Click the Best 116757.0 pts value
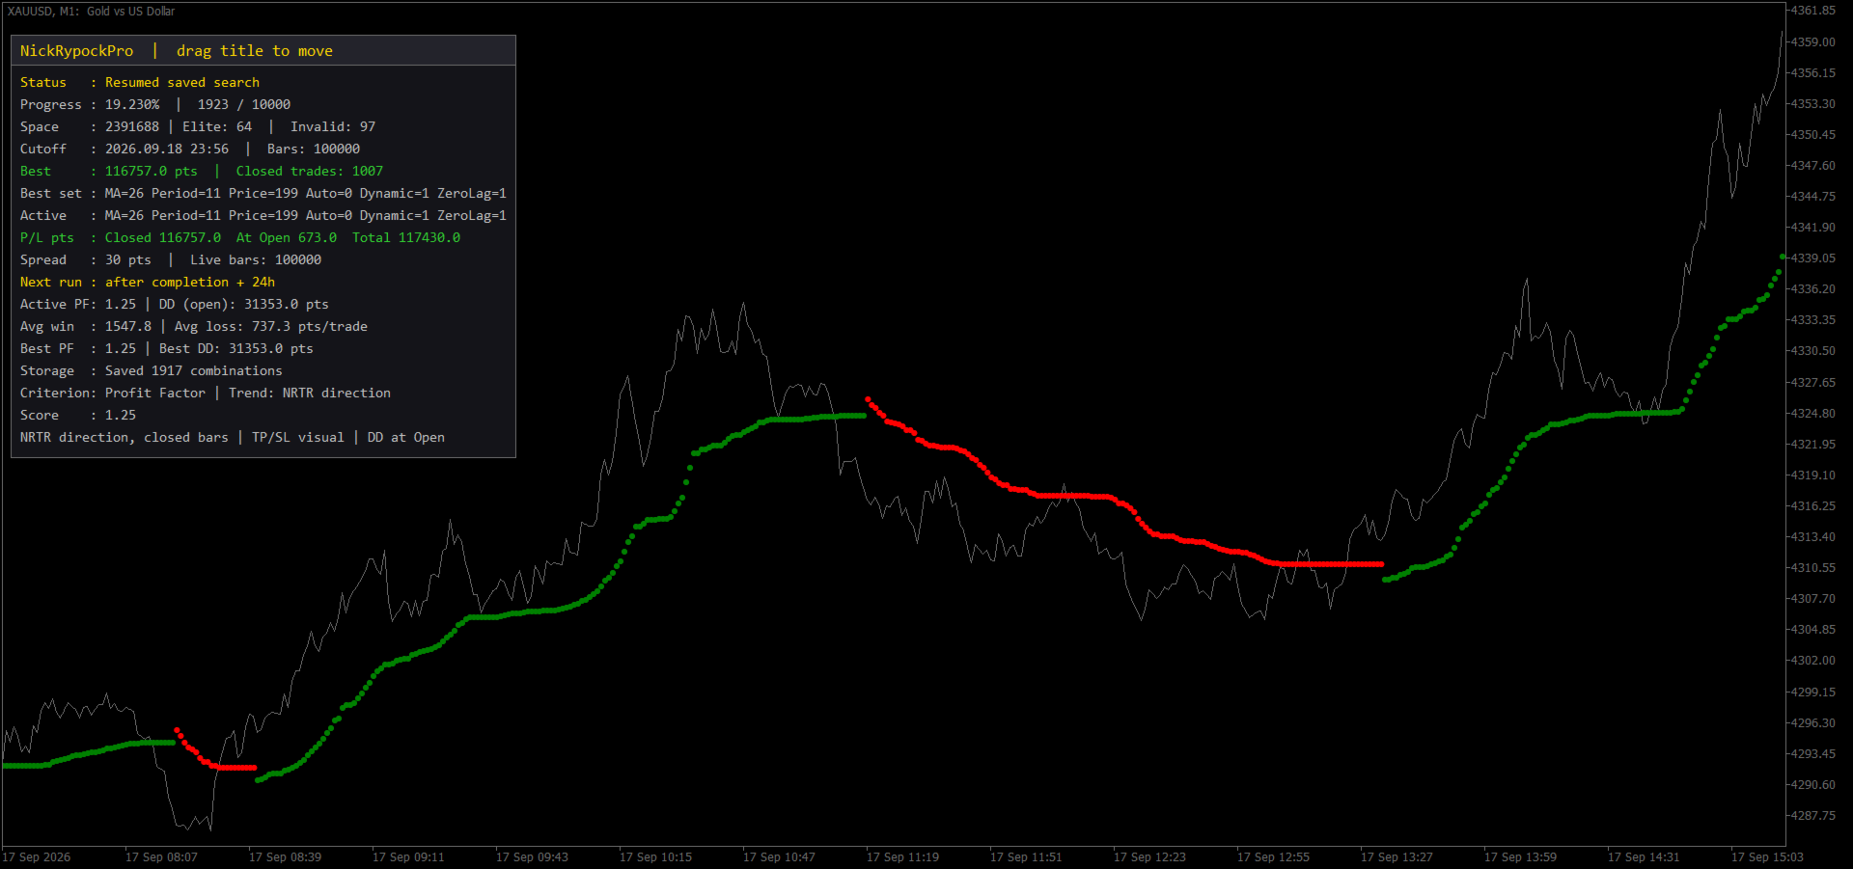Image resolution: width=1853 pixels, height=869 pixels. click(151, 172)
